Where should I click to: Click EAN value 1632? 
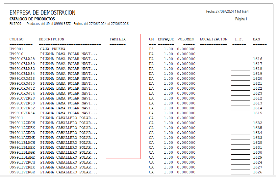[x=258, y=123]
